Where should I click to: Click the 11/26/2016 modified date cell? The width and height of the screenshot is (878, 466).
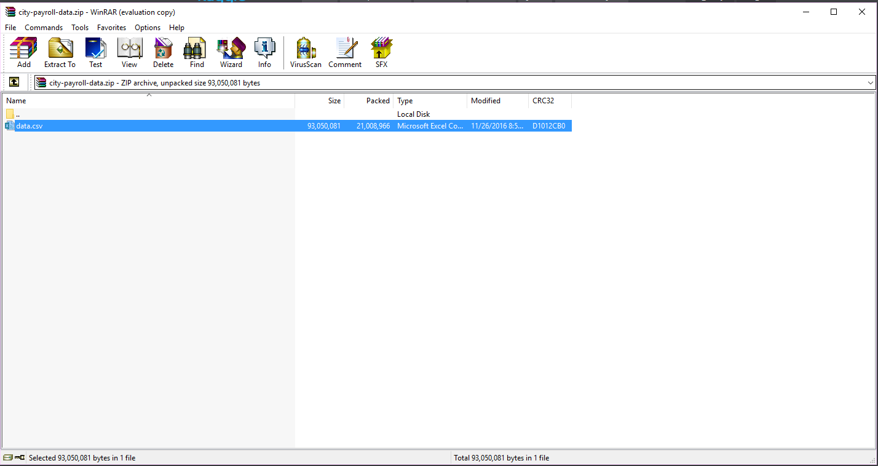(x=498, y=126)
